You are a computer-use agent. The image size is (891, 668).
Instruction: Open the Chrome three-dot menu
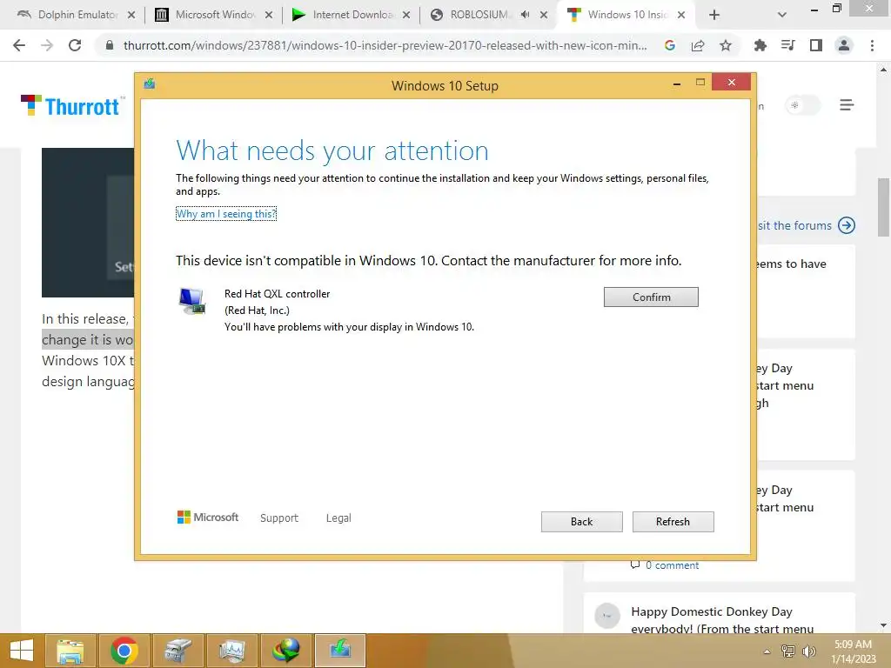coord(872,45)
